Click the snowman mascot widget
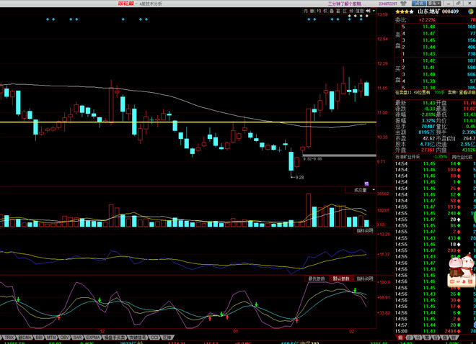Image resolution: width=476 pixels, height=344 pixels. (462, 271)
